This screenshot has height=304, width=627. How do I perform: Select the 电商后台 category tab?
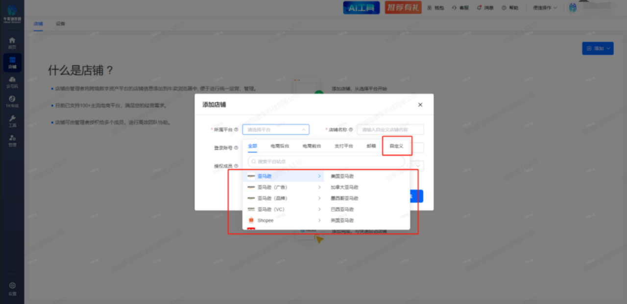(280, 146)
